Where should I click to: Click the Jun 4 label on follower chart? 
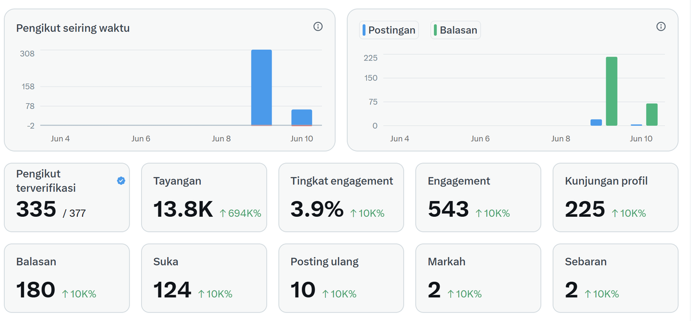[60, 139]
